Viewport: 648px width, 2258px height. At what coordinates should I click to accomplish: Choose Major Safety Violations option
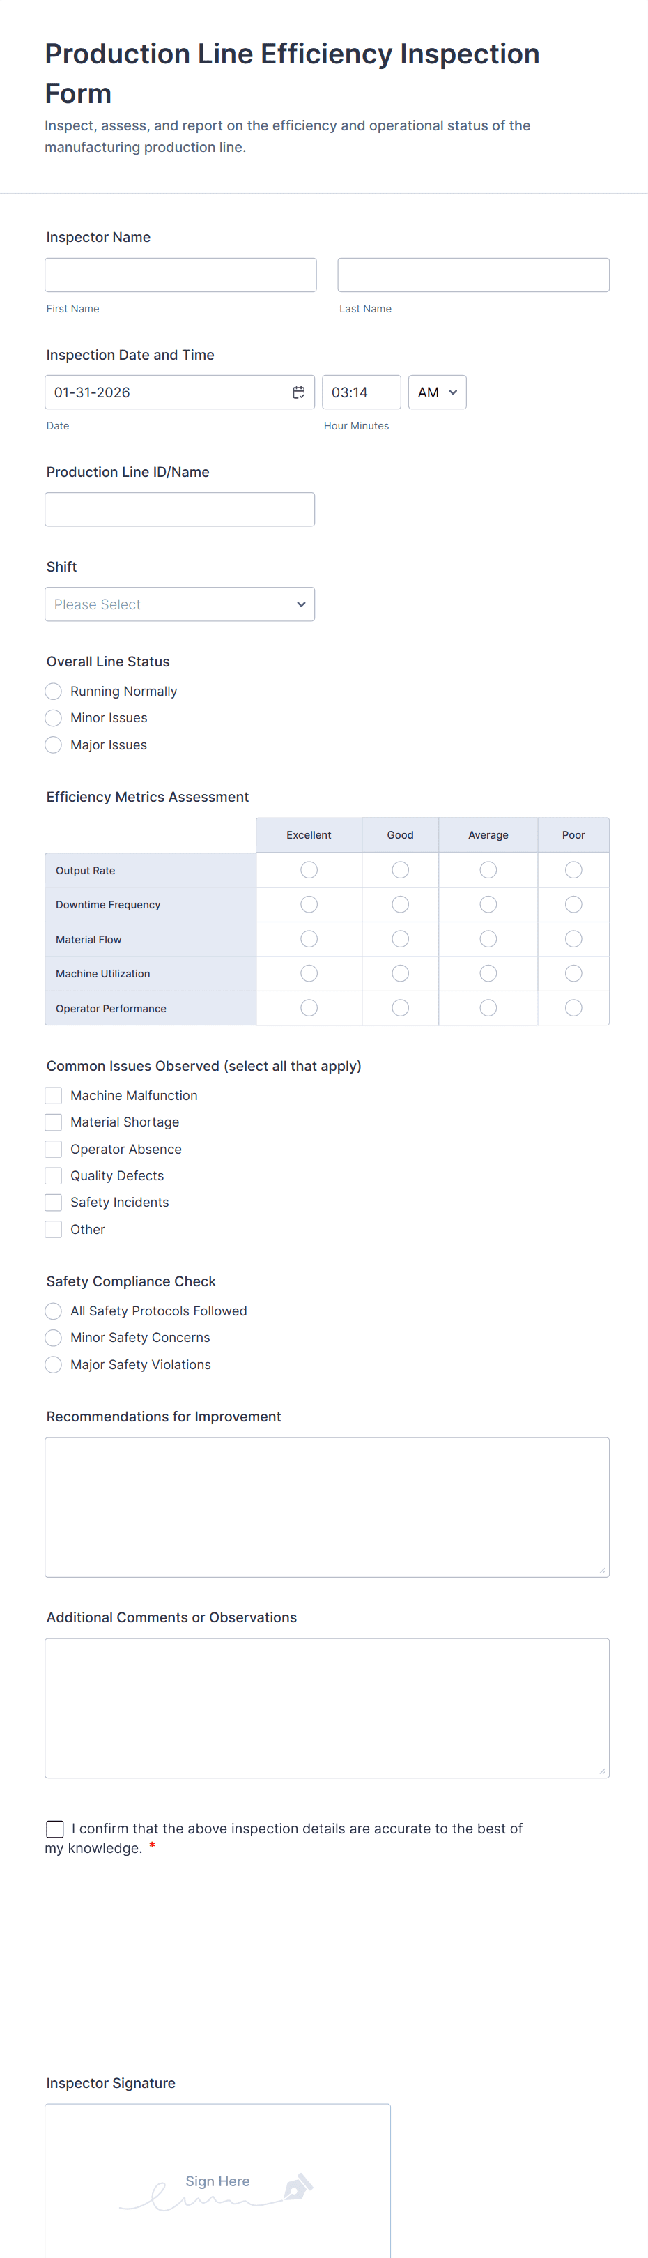[x=54, y=1364]
